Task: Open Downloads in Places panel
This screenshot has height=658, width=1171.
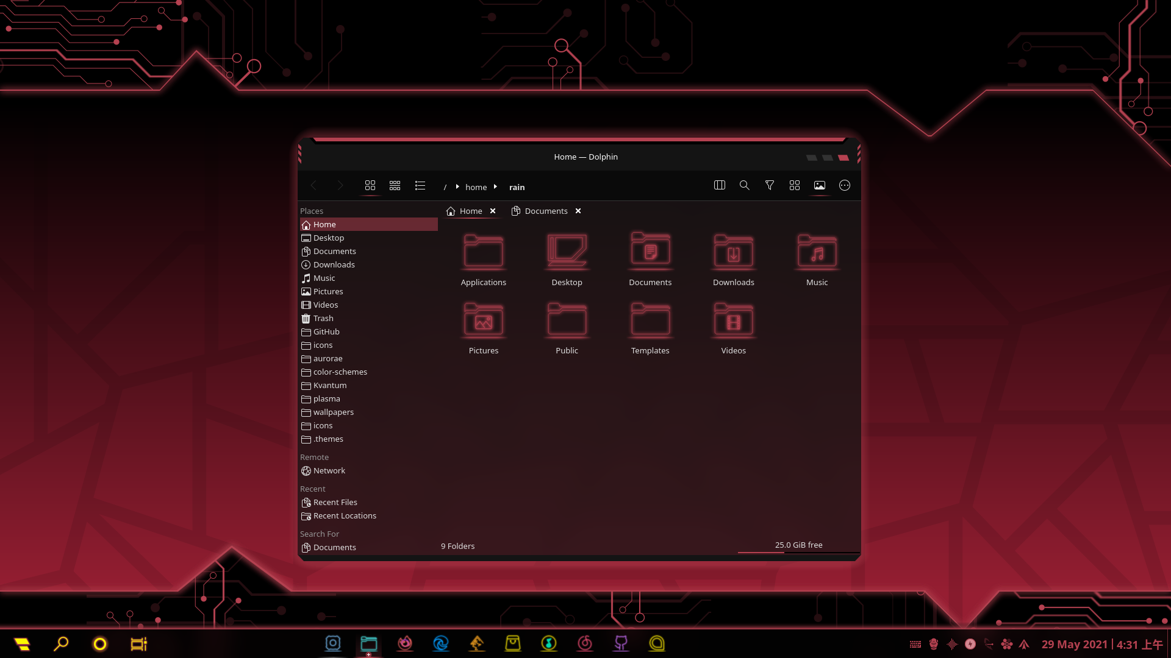Action: pos(369,264)
